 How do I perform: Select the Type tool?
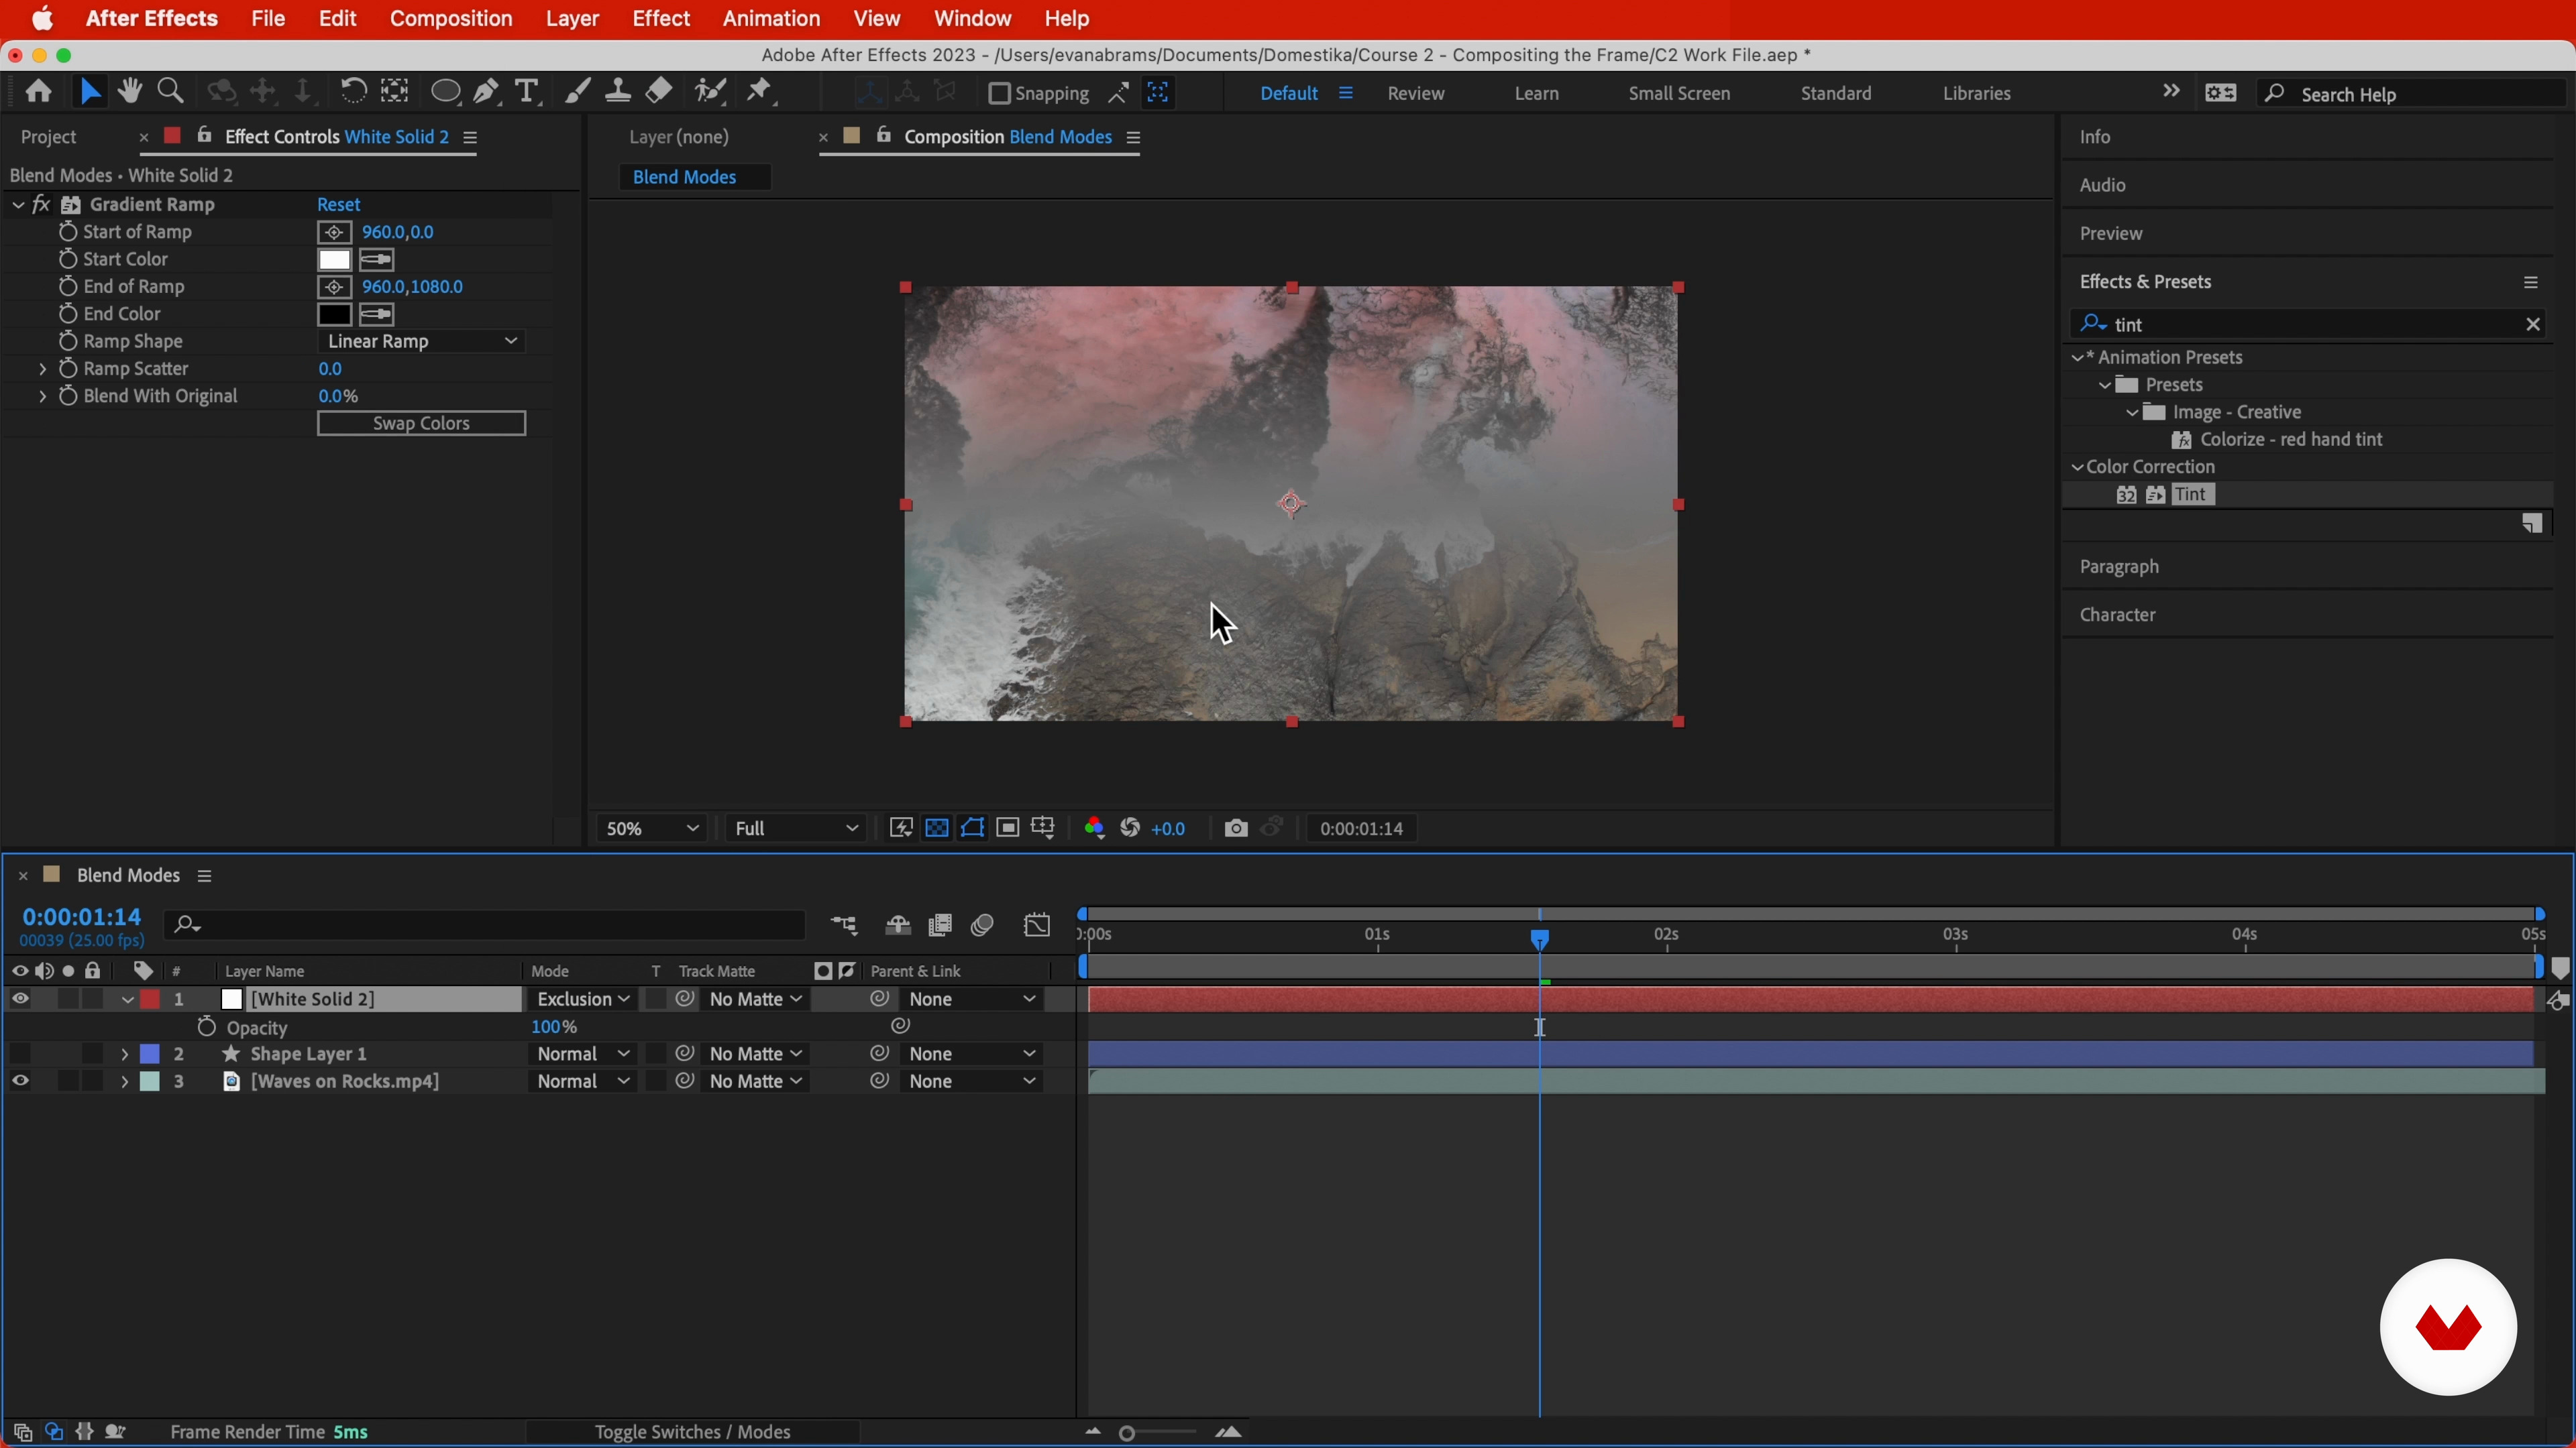click(526, 92)
